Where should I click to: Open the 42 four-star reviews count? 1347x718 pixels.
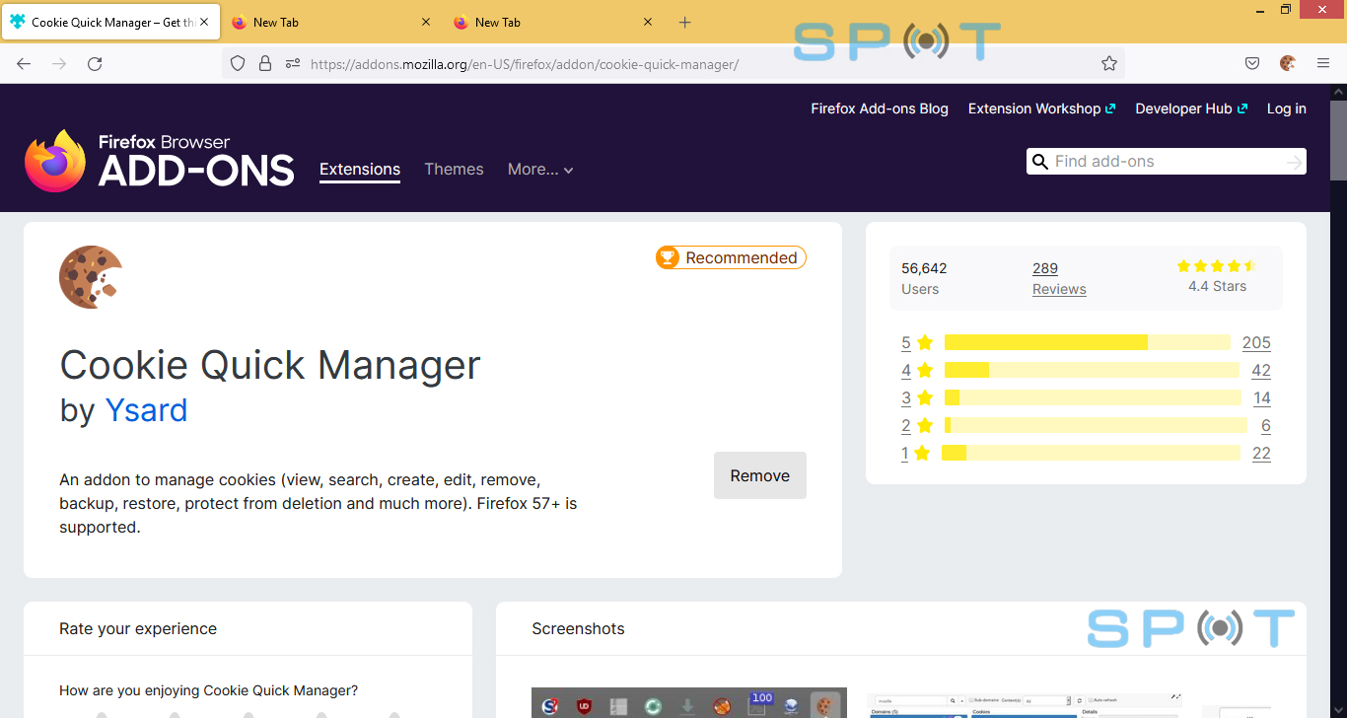tap(1261, 370)
